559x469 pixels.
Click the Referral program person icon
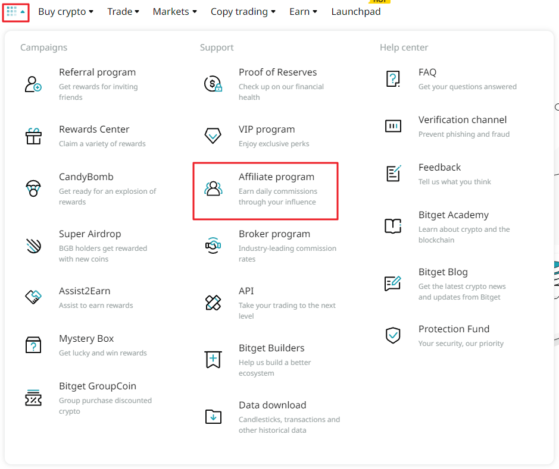33,84
